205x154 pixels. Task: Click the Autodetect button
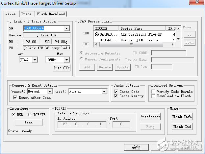pyautogui.click(x=150, y=117)
